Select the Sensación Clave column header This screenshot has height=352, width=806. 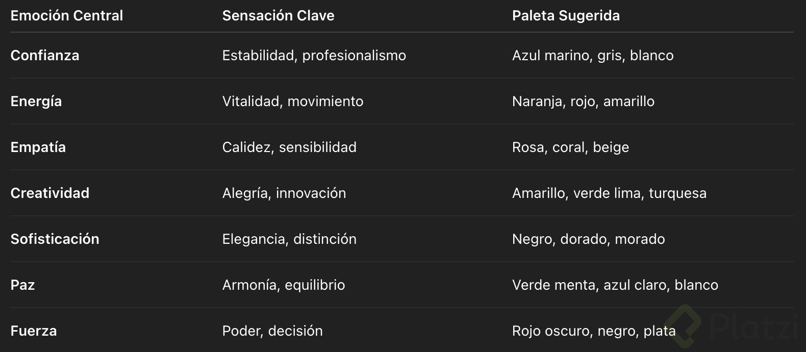(x=278, y=16)
